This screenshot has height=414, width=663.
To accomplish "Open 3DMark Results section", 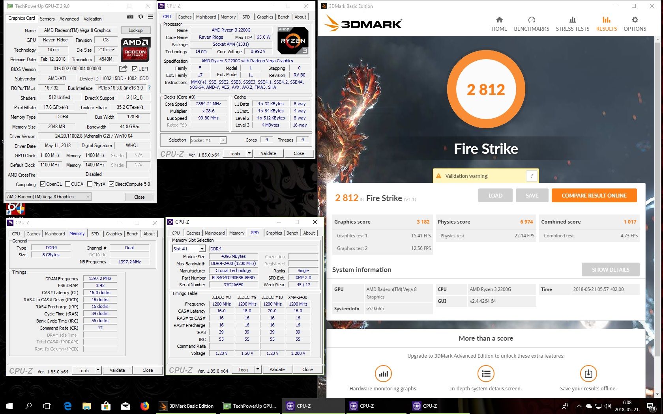I will pyautogui.click(x=607, y=24).
